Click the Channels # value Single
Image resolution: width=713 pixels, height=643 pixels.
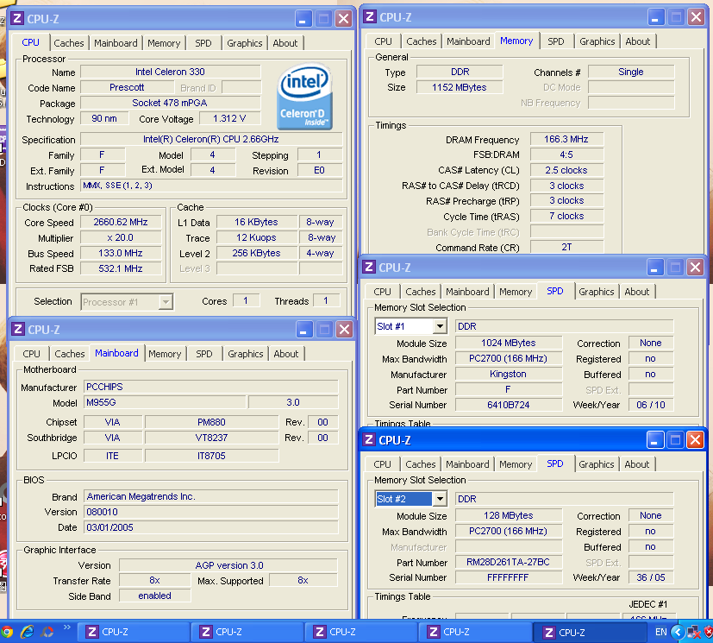pos(631,72)
